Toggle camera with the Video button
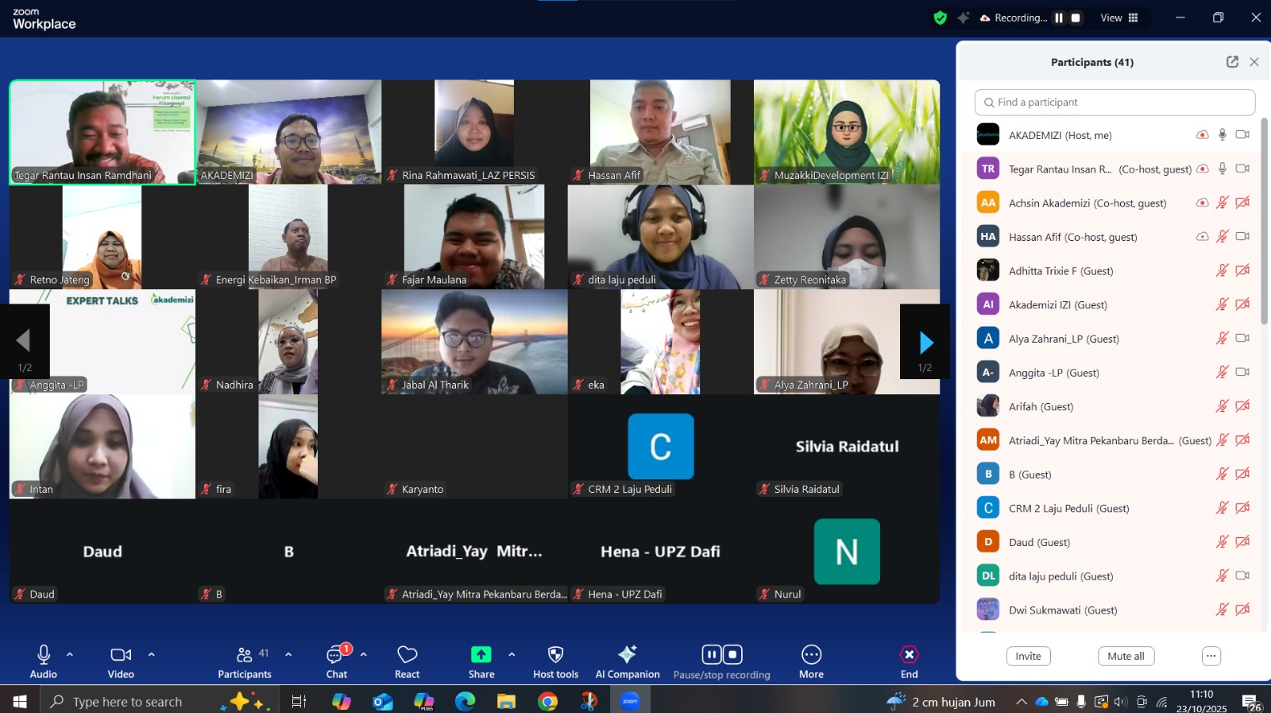 [x=121, y=654]
